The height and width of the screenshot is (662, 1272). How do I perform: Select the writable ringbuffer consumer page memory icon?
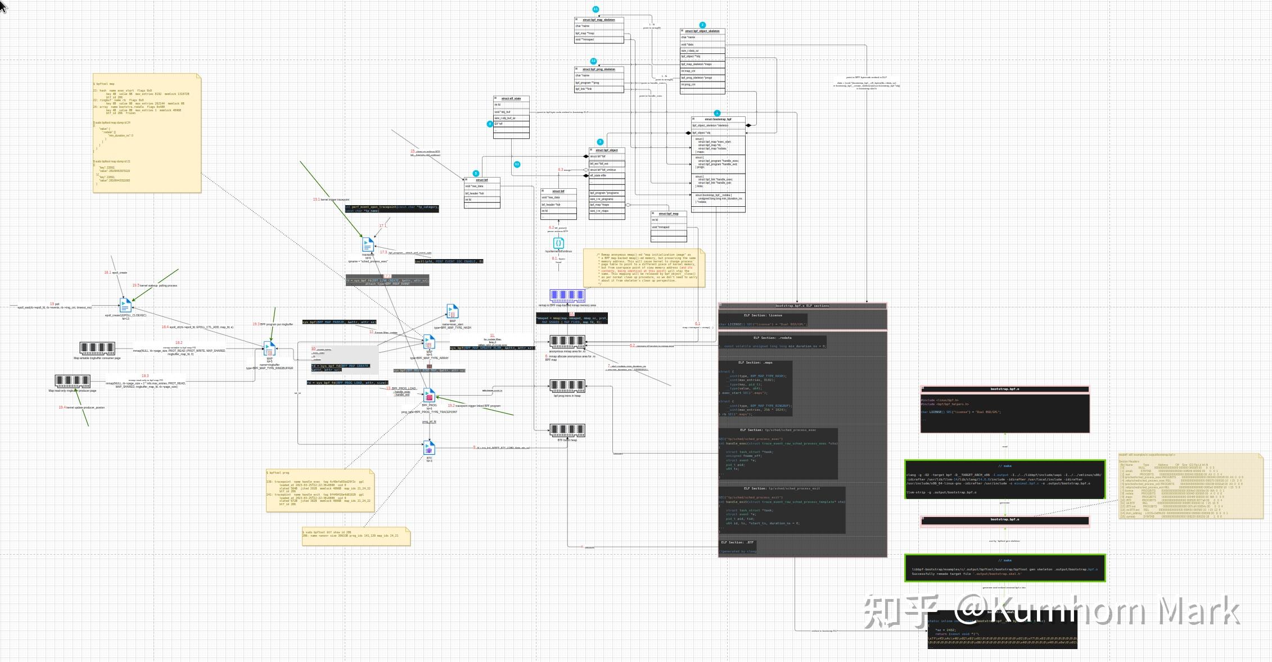tap(97, 348)
